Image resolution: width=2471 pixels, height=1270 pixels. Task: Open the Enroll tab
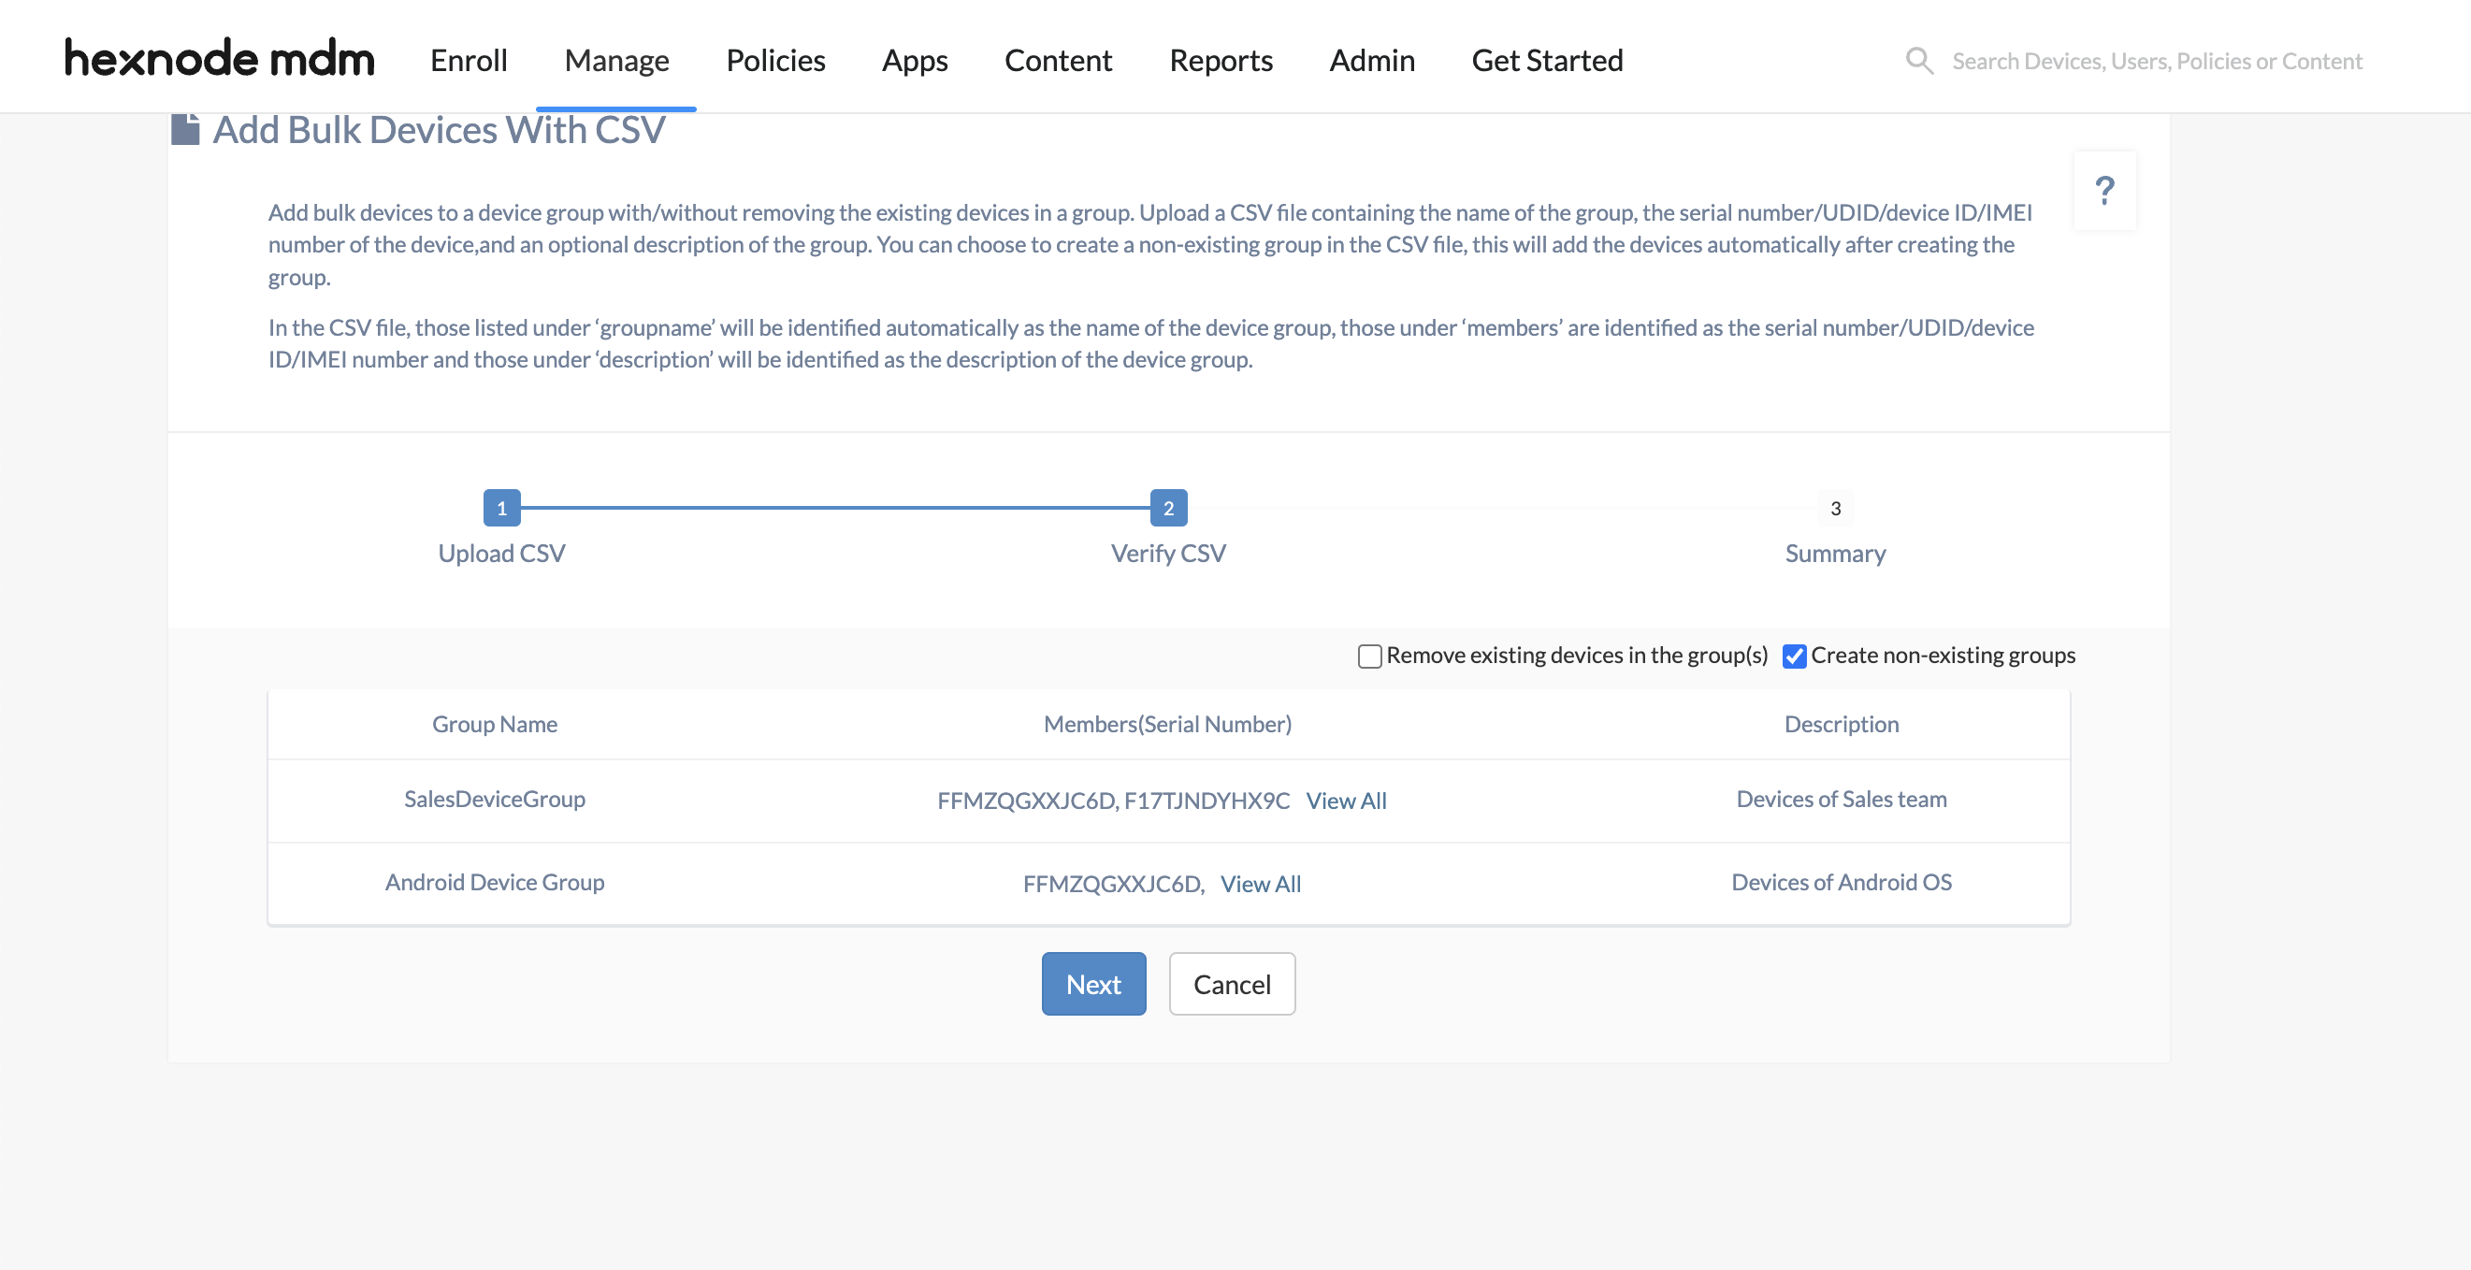(x=469, y=61)
